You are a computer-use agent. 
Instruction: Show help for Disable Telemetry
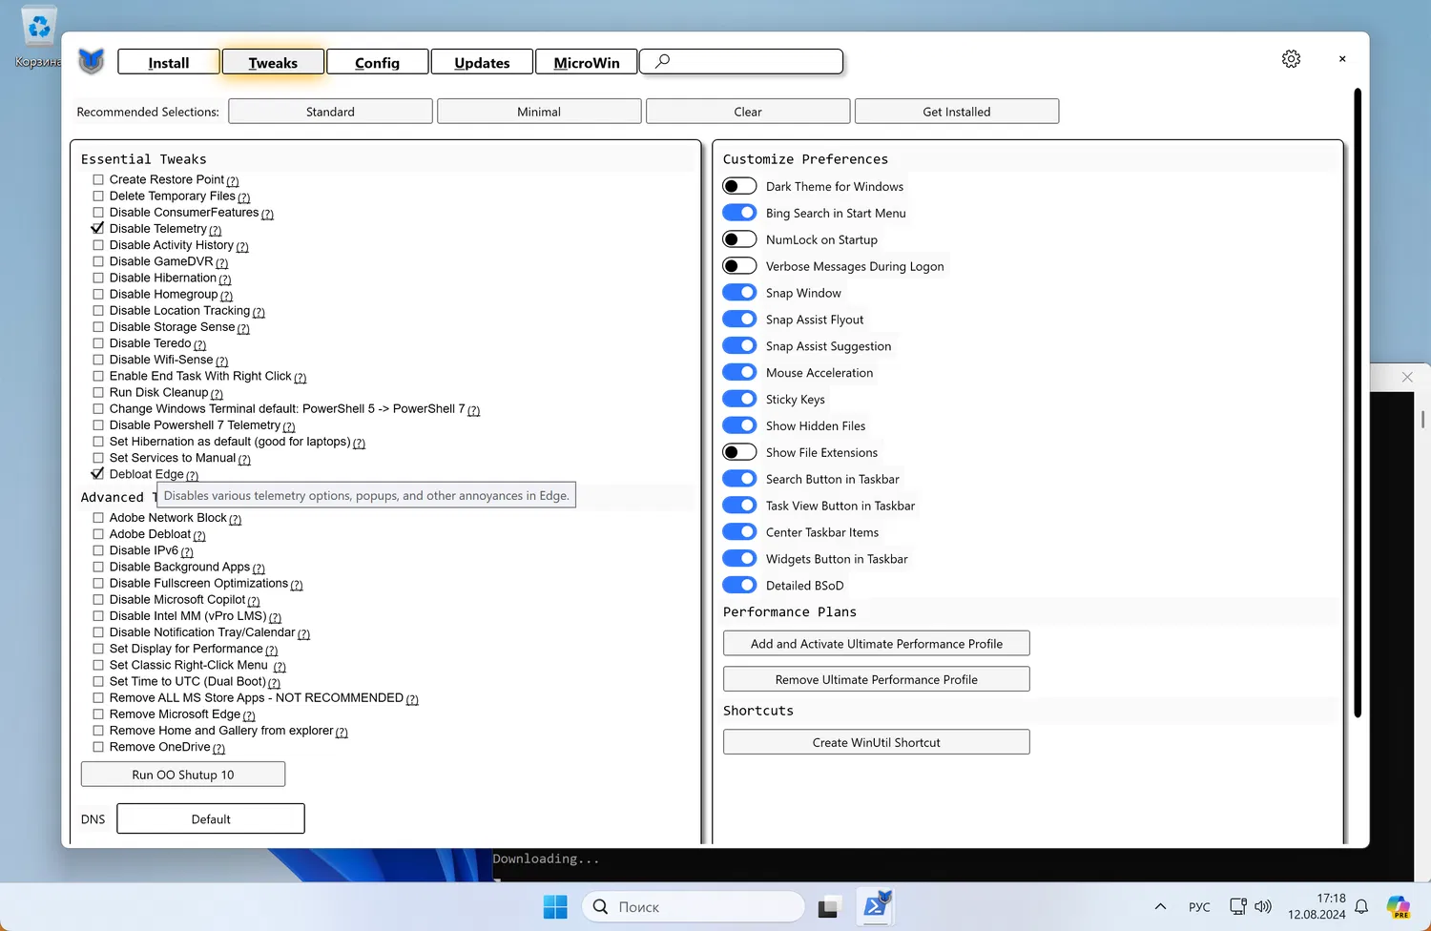[x=216, y=230]
